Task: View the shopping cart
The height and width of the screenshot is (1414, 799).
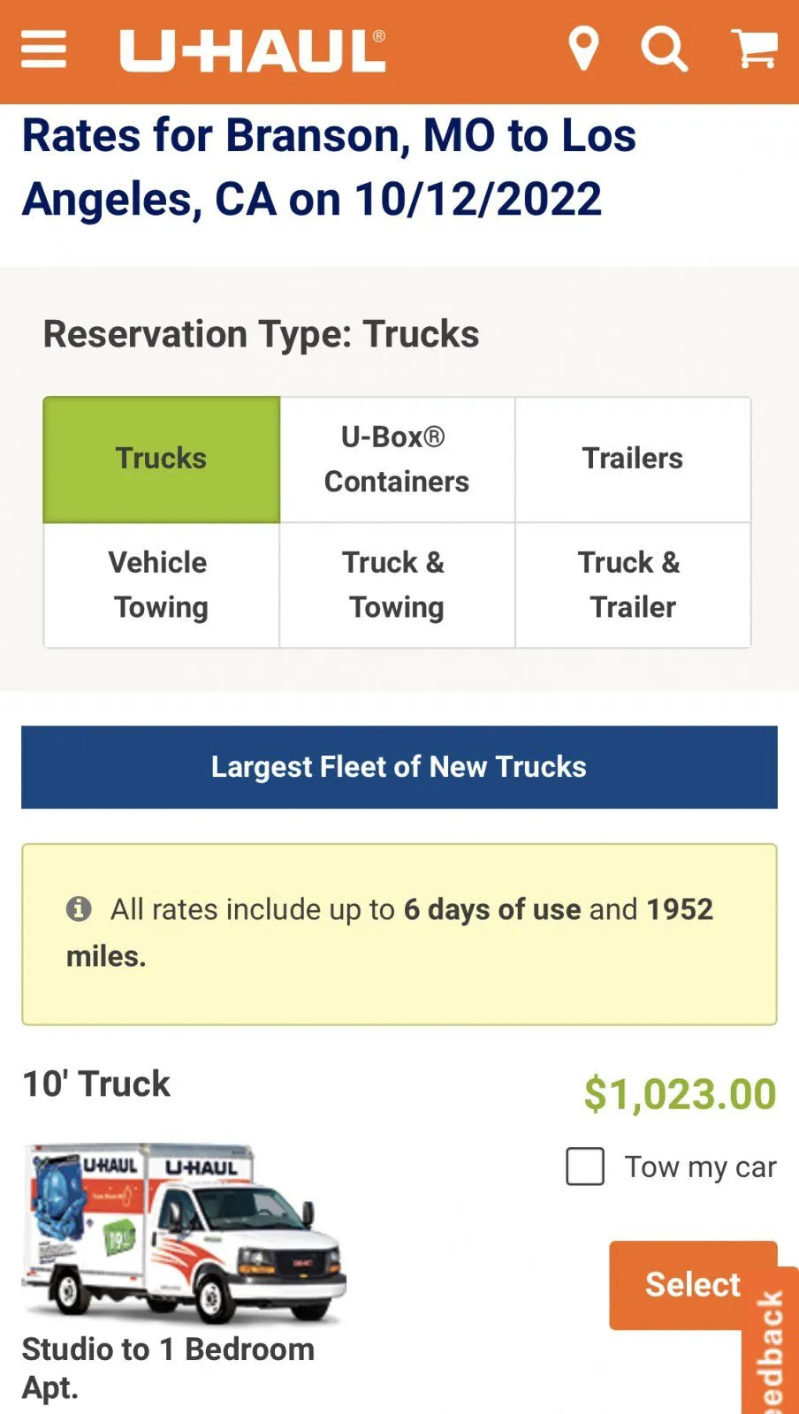Action: pyautogui.click(x=754, y=49)
